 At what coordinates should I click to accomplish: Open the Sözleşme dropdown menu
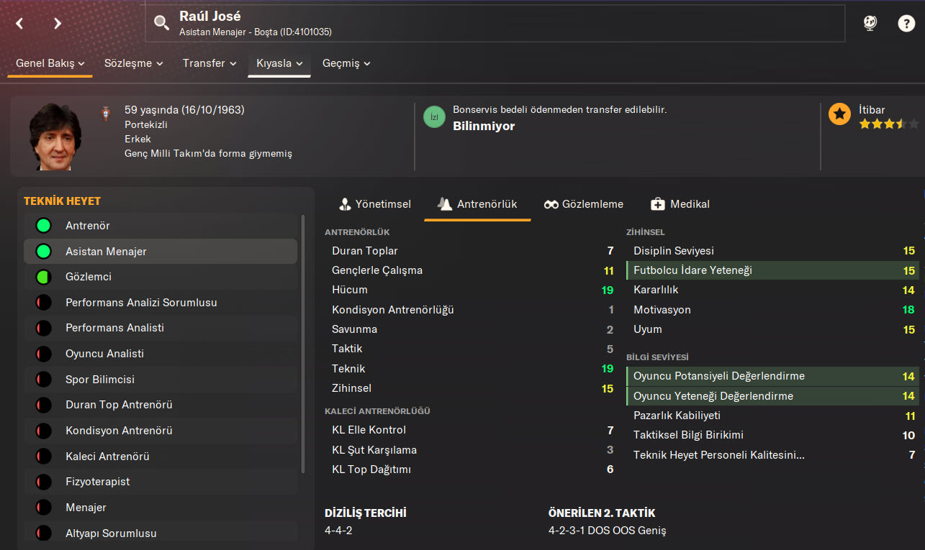(133, 63)
